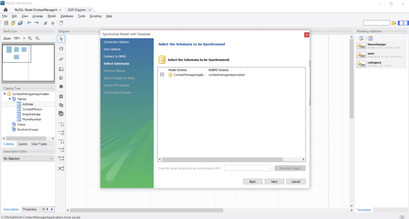The width and height of the screenshot is (409, 219).
Task: Click the zoom in magnifier icon
Action: coord(30,38)
